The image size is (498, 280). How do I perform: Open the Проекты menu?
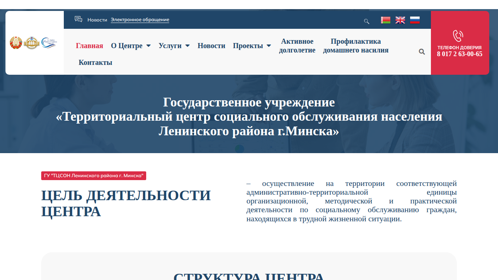[248, 46]
